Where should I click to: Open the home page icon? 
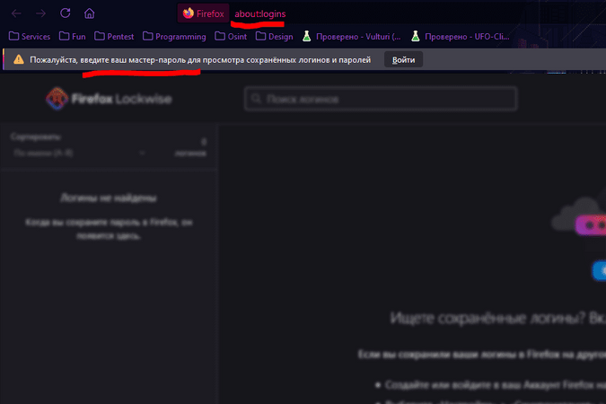[89, 13]
